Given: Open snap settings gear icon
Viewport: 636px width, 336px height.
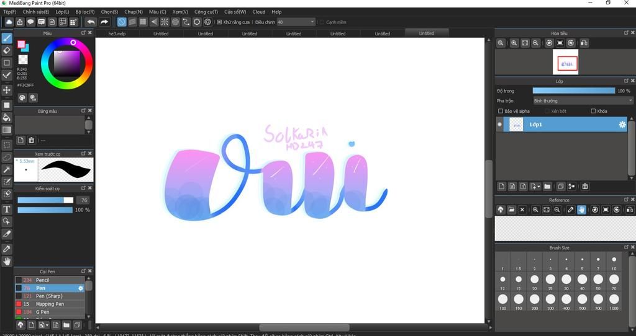Looking at the screenshot, I should [207, 22].
